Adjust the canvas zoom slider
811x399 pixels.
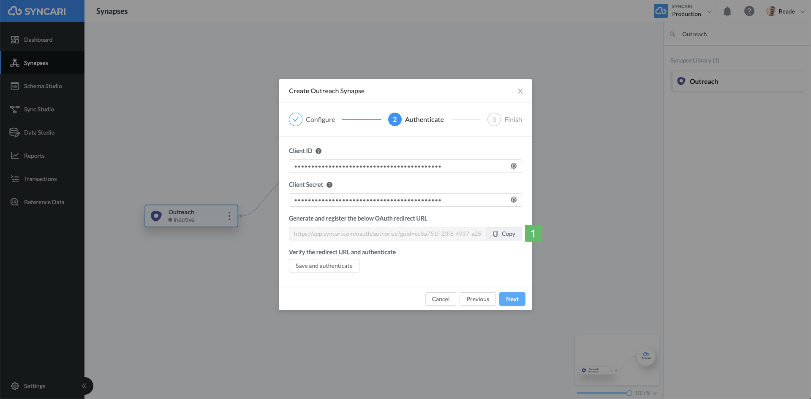[604, 393]
